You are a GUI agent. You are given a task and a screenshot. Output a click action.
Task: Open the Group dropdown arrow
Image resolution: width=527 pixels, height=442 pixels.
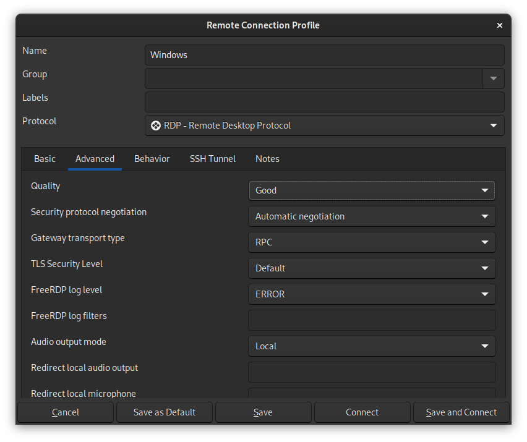click(x=493, y=79)
